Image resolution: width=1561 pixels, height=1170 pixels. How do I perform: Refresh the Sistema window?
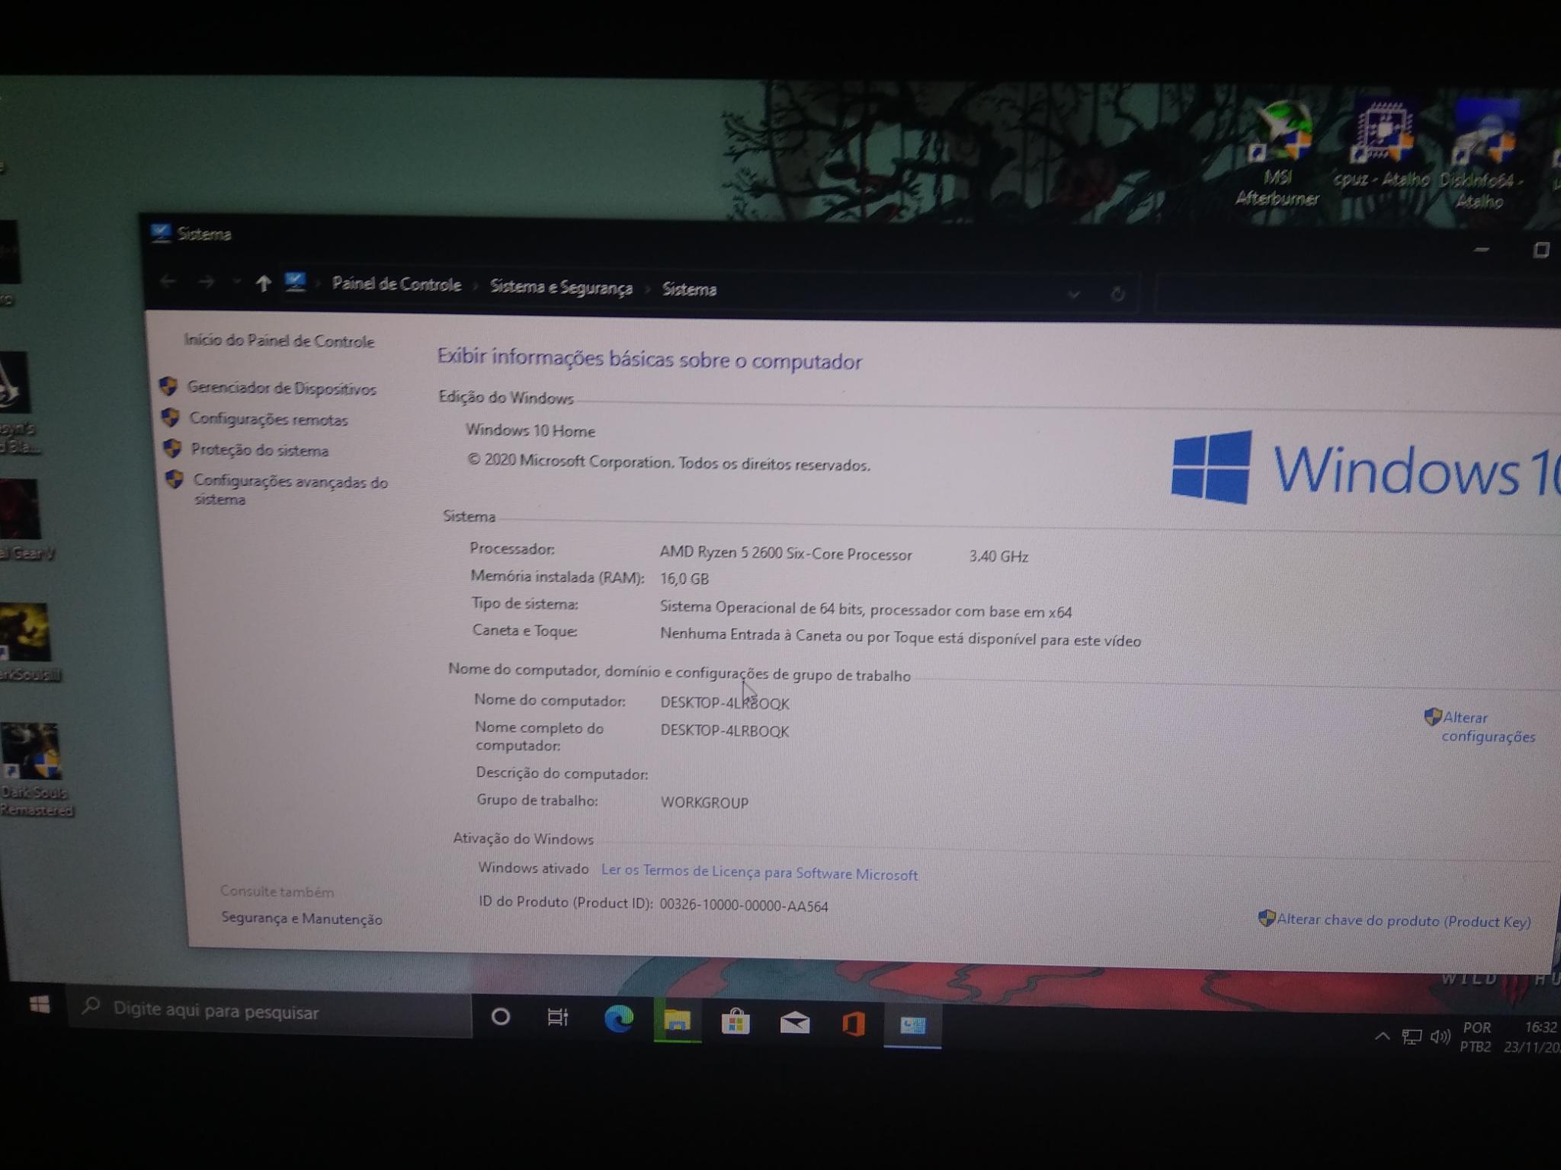pos(1117,294)
